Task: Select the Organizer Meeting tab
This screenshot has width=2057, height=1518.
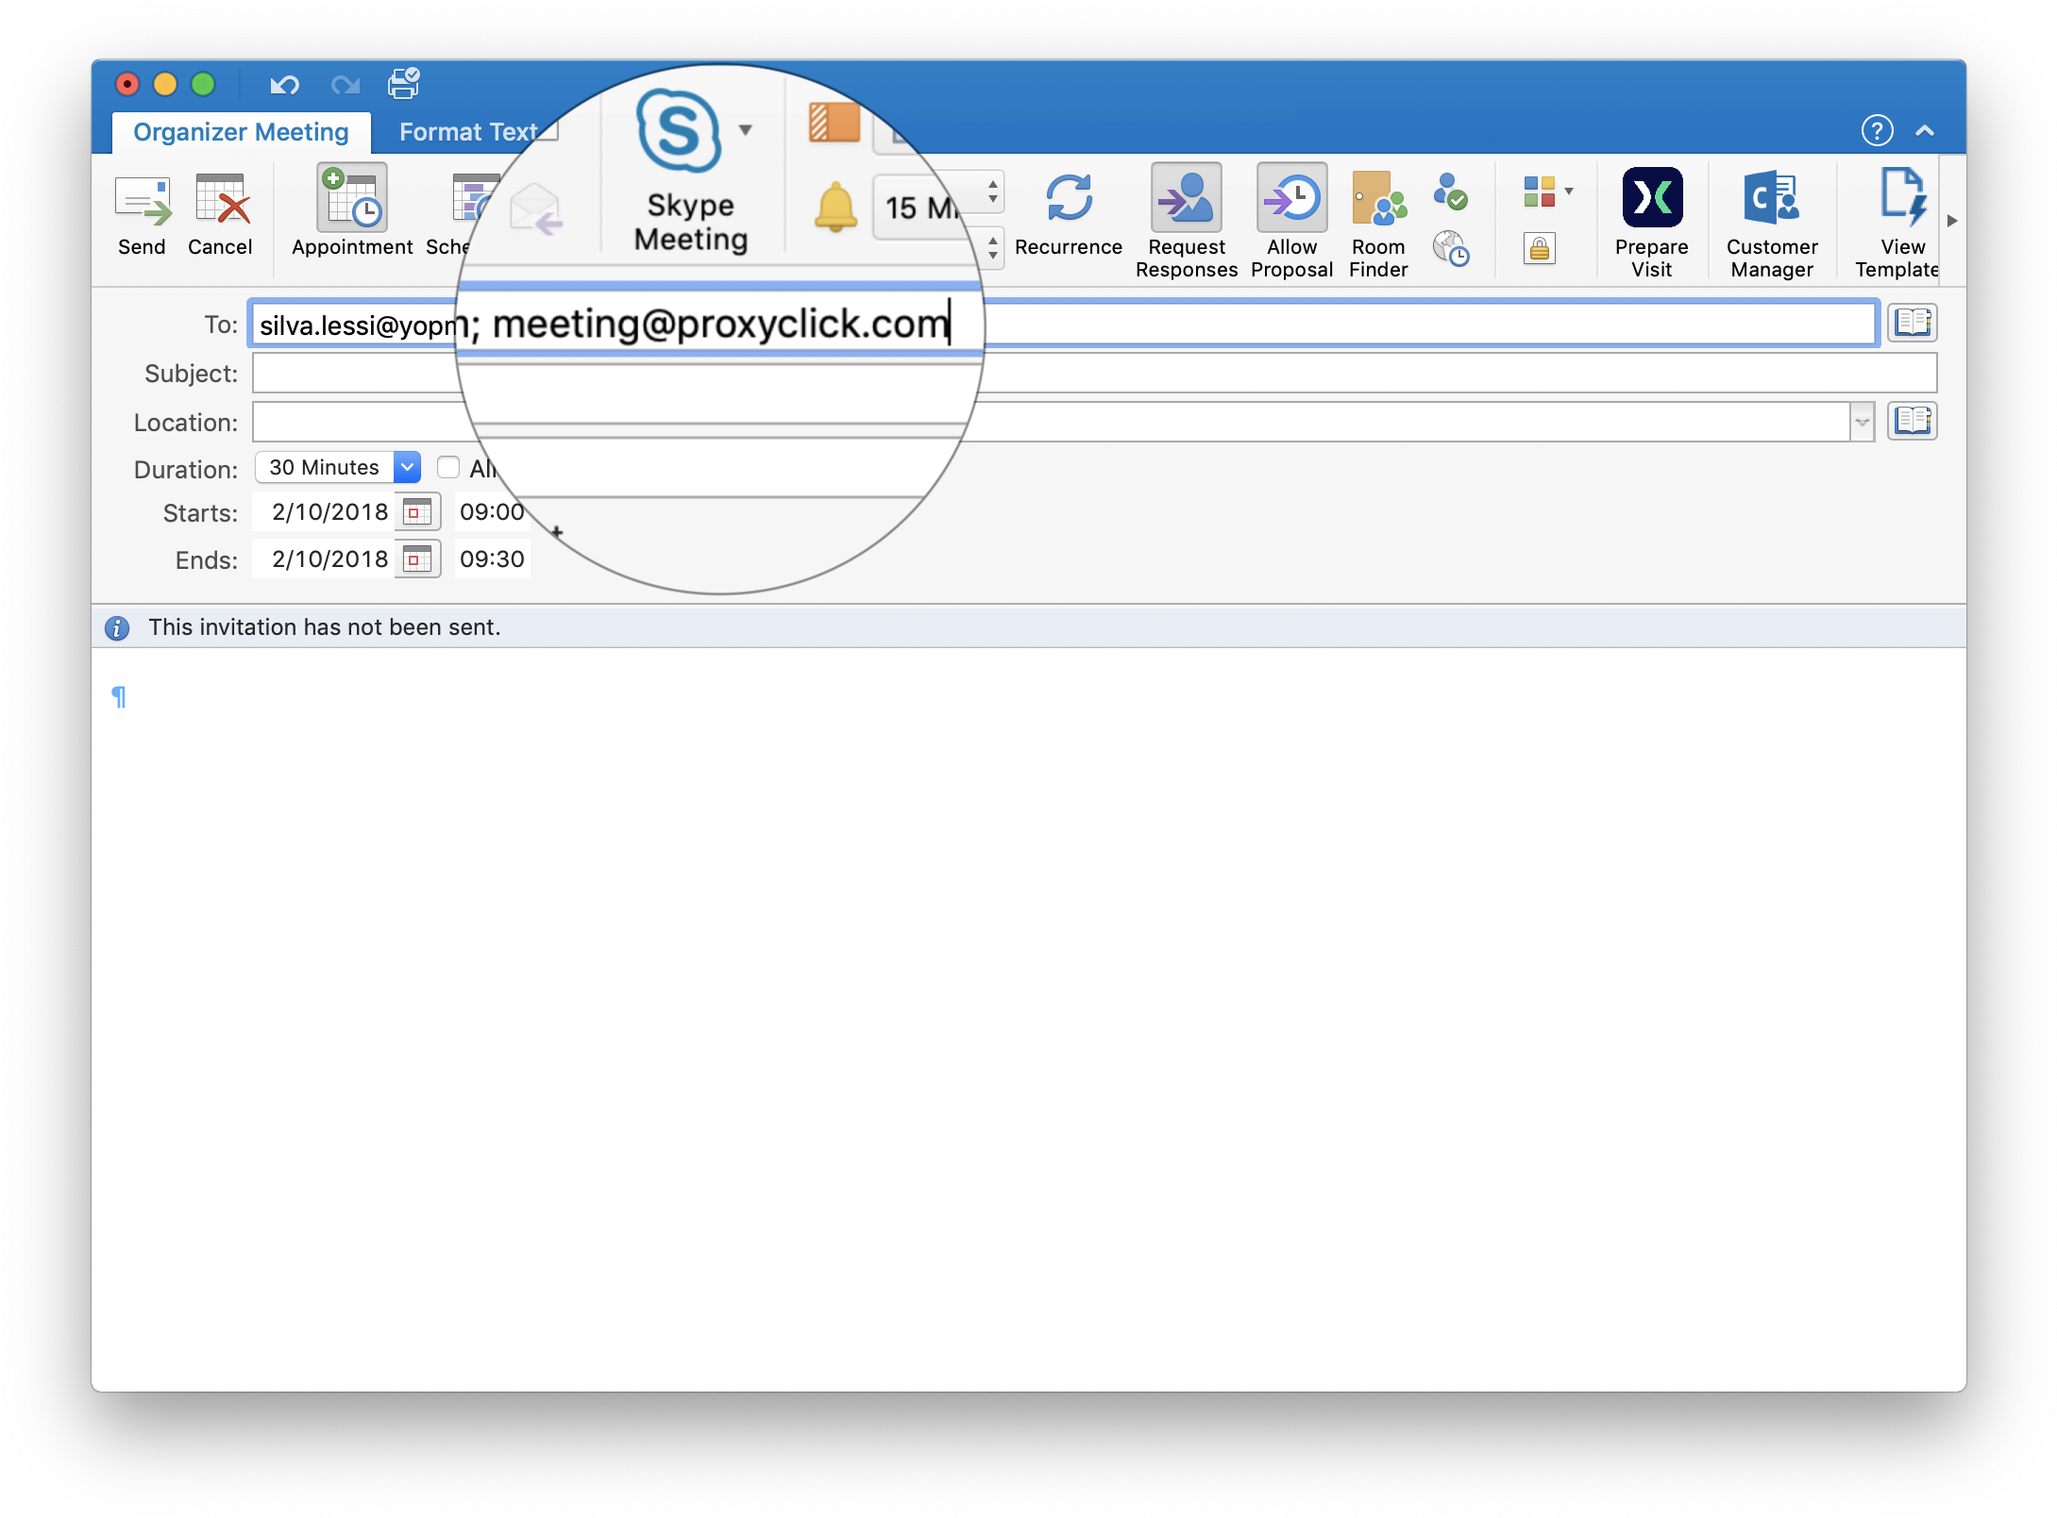Action: 241,132
